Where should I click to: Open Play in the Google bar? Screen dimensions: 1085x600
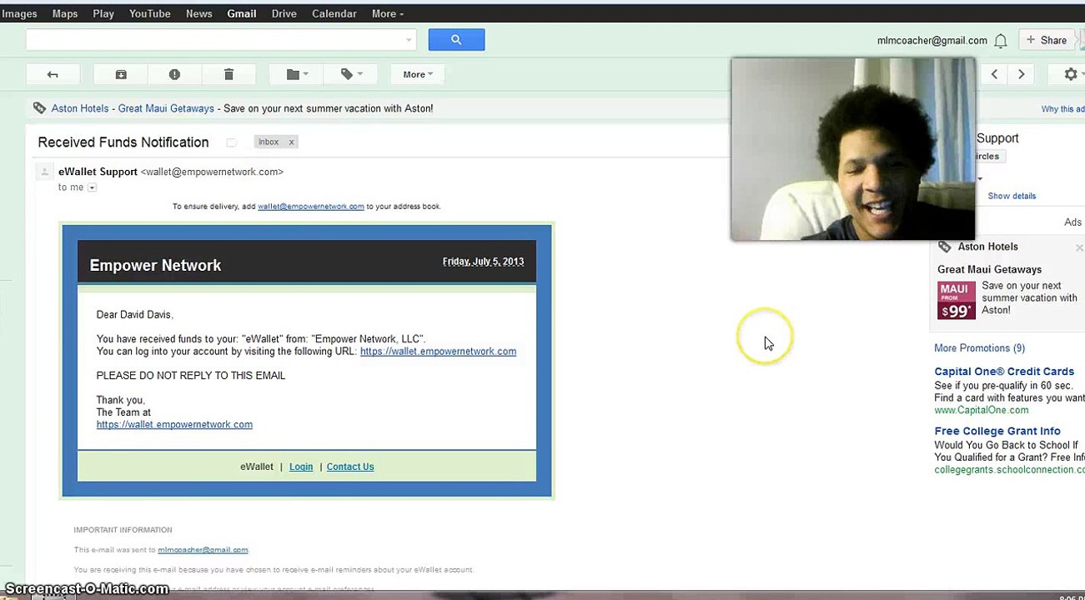103,13
